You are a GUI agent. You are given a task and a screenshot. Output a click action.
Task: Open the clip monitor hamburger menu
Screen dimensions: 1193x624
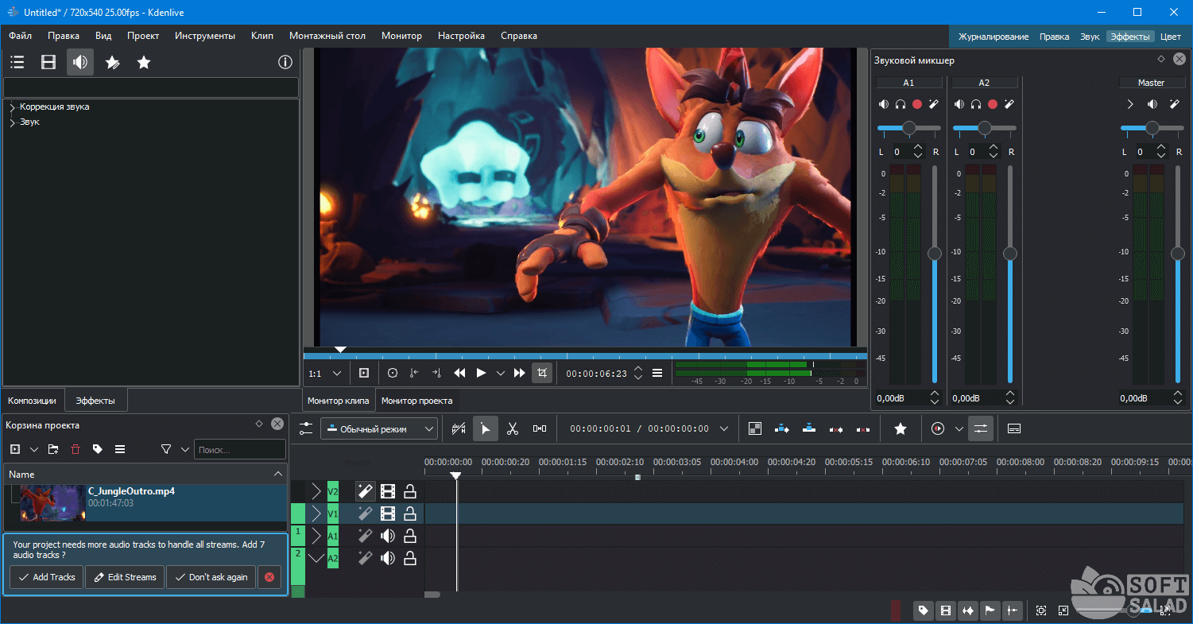[657, 373]
